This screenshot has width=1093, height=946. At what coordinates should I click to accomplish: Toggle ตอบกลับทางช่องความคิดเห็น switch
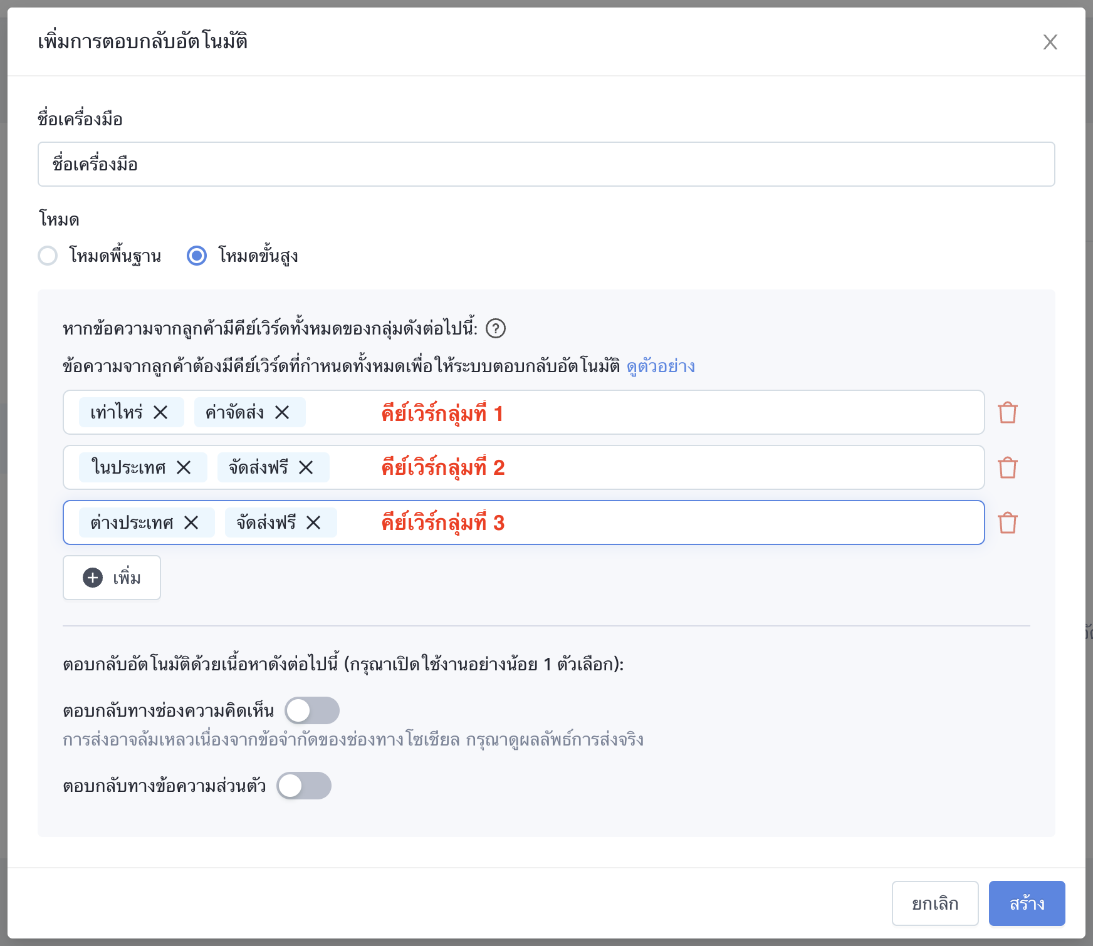click(312, 710)
